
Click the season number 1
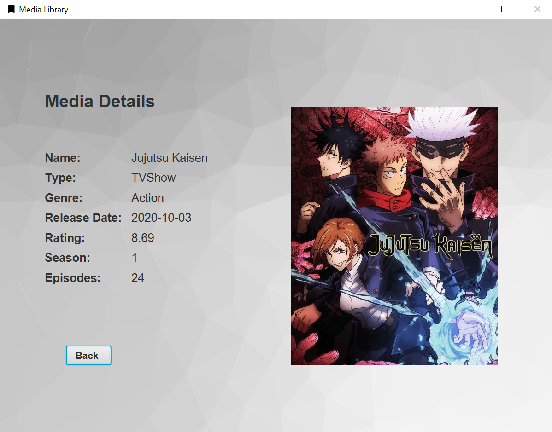tap(134, 258)
